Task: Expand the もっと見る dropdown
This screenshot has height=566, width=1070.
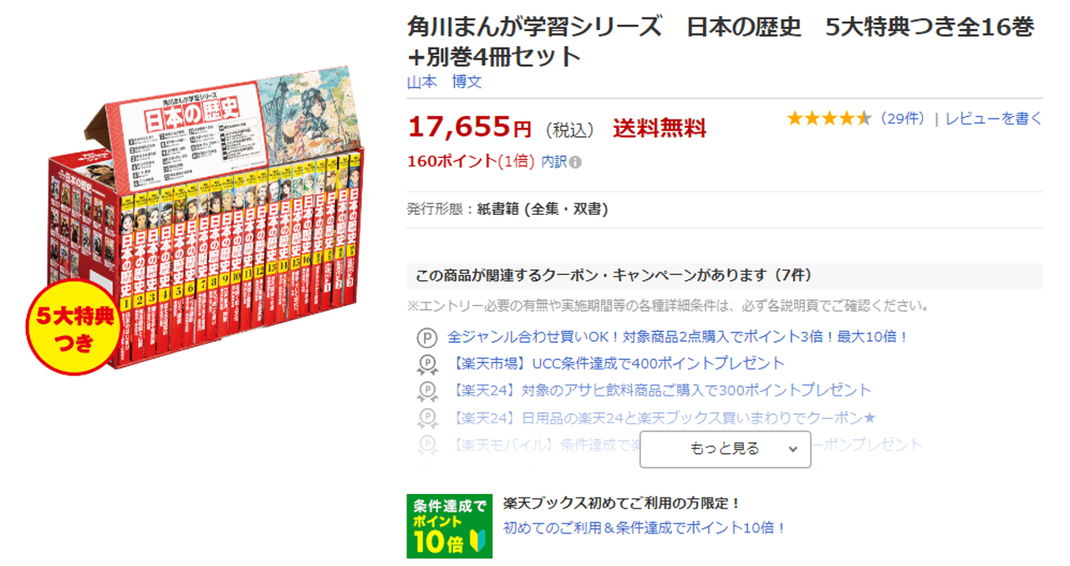Action: pos(726,449)
